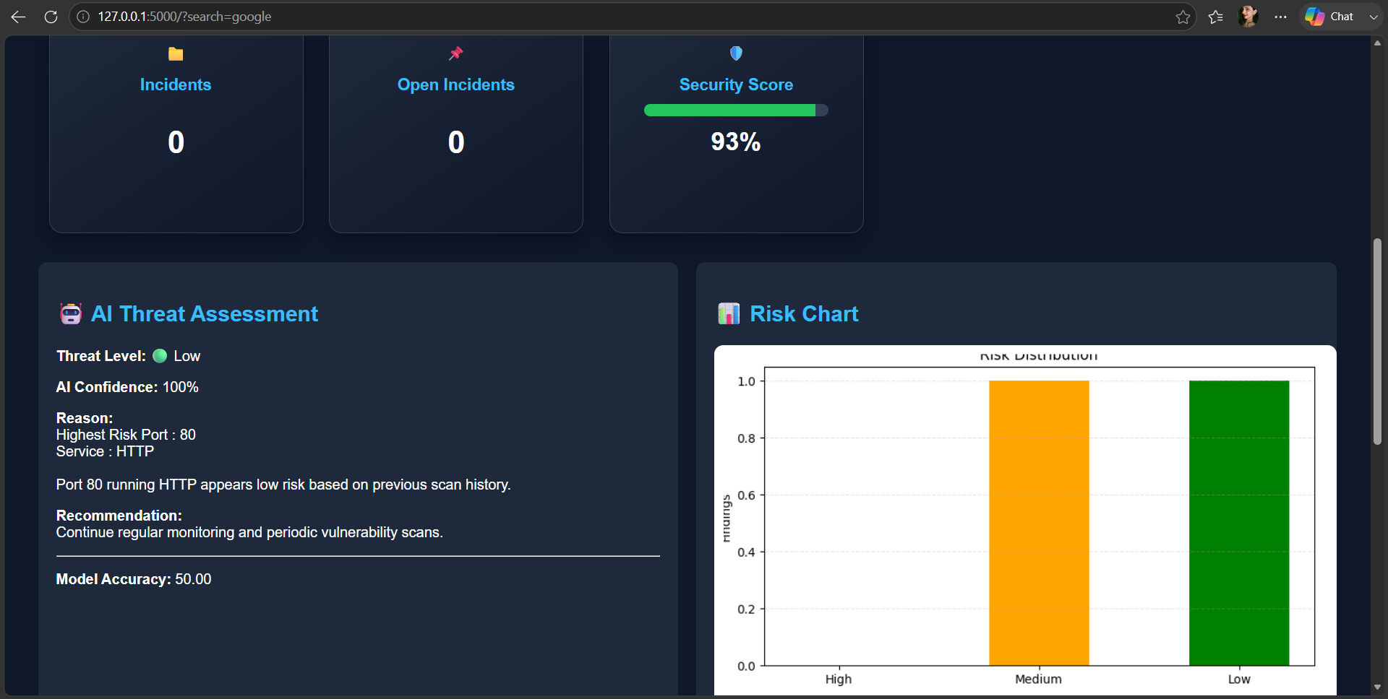Click the Risk Chart bar-chart icon
This screenshot has height=699, width=1388.
729,313
